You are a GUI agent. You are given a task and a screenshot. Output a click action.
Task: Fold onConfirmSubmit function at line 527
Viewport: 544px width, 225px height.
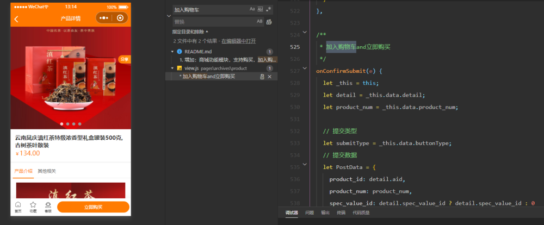coord(305,68)
